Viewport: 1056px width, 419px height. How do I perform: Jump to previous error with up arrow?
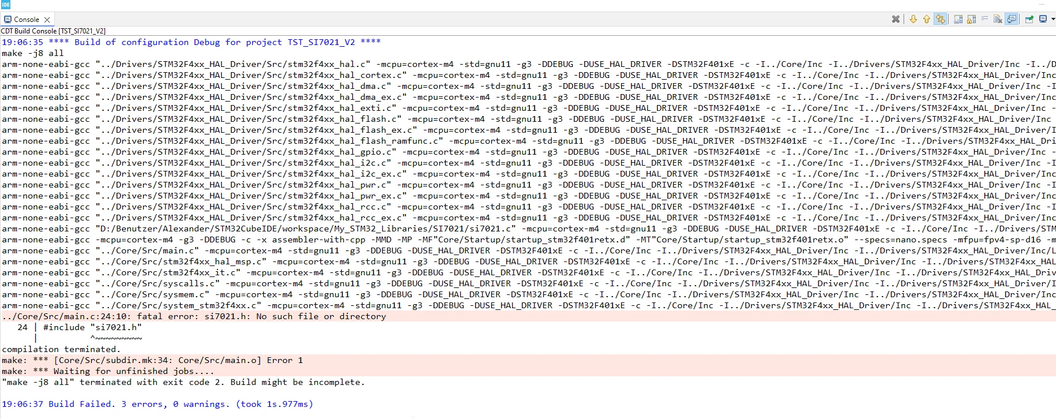coord(927,19)
